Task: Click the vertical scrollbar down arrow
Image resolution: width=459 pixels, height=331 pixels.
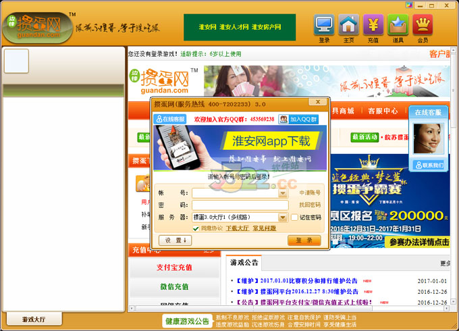Action: pos(453,301)
